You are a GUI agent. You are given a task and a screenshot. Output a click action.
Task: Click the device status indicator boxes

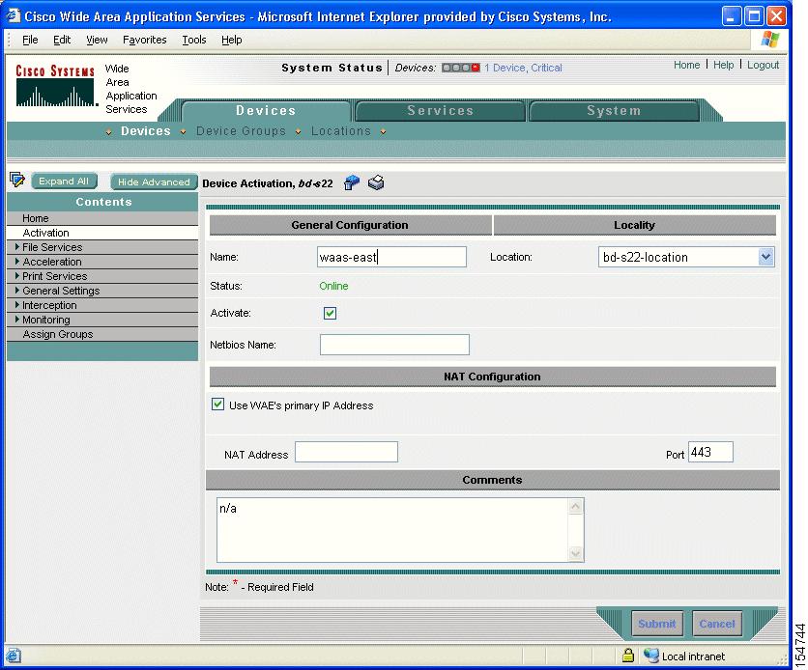click(x=461, y=68)
